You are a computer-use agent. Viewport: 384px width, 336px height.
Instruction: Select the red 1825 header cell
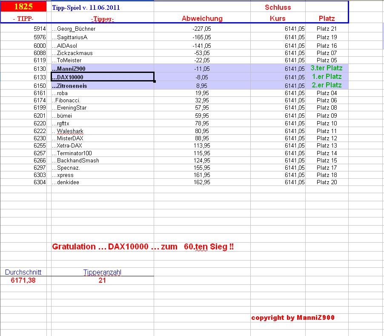click(23, 6)
